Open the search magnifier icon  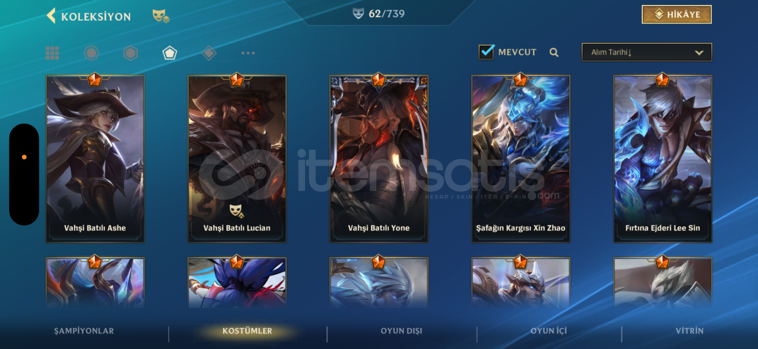pos(554,52)
